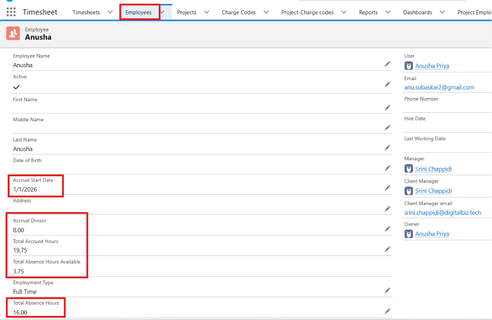Image resolution: width=492 pixels, height=320 pixels.
Task: Expand the Dashboards tab dropdown chevron
Action: (442, 12)
